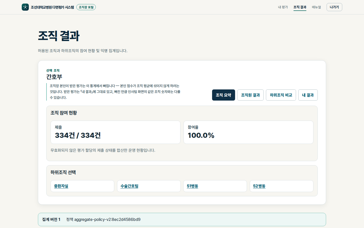
Task: Click the 하위조직 선택 section heading
Action: click(x=63, y=172)
